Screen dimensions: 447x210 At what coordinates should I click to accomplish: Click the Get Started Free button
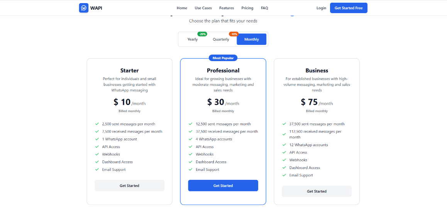pos(349,8)
